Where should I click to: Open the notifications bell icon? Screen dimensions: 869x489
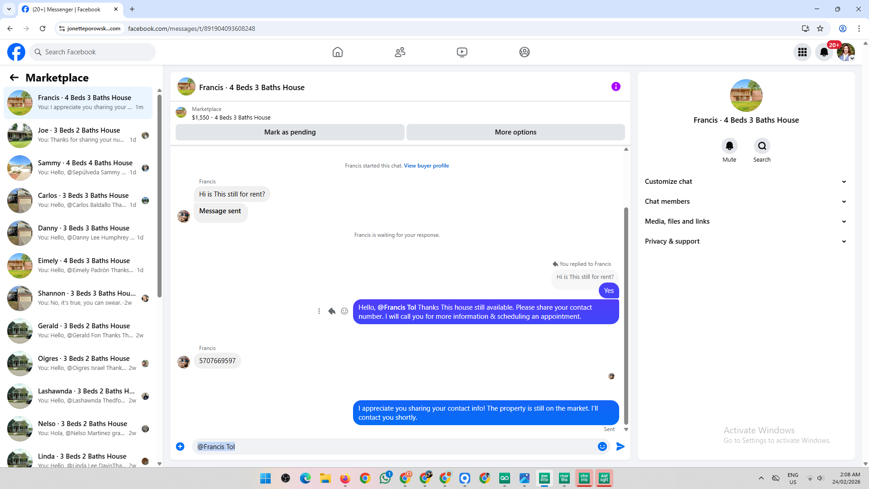(824, 52)
